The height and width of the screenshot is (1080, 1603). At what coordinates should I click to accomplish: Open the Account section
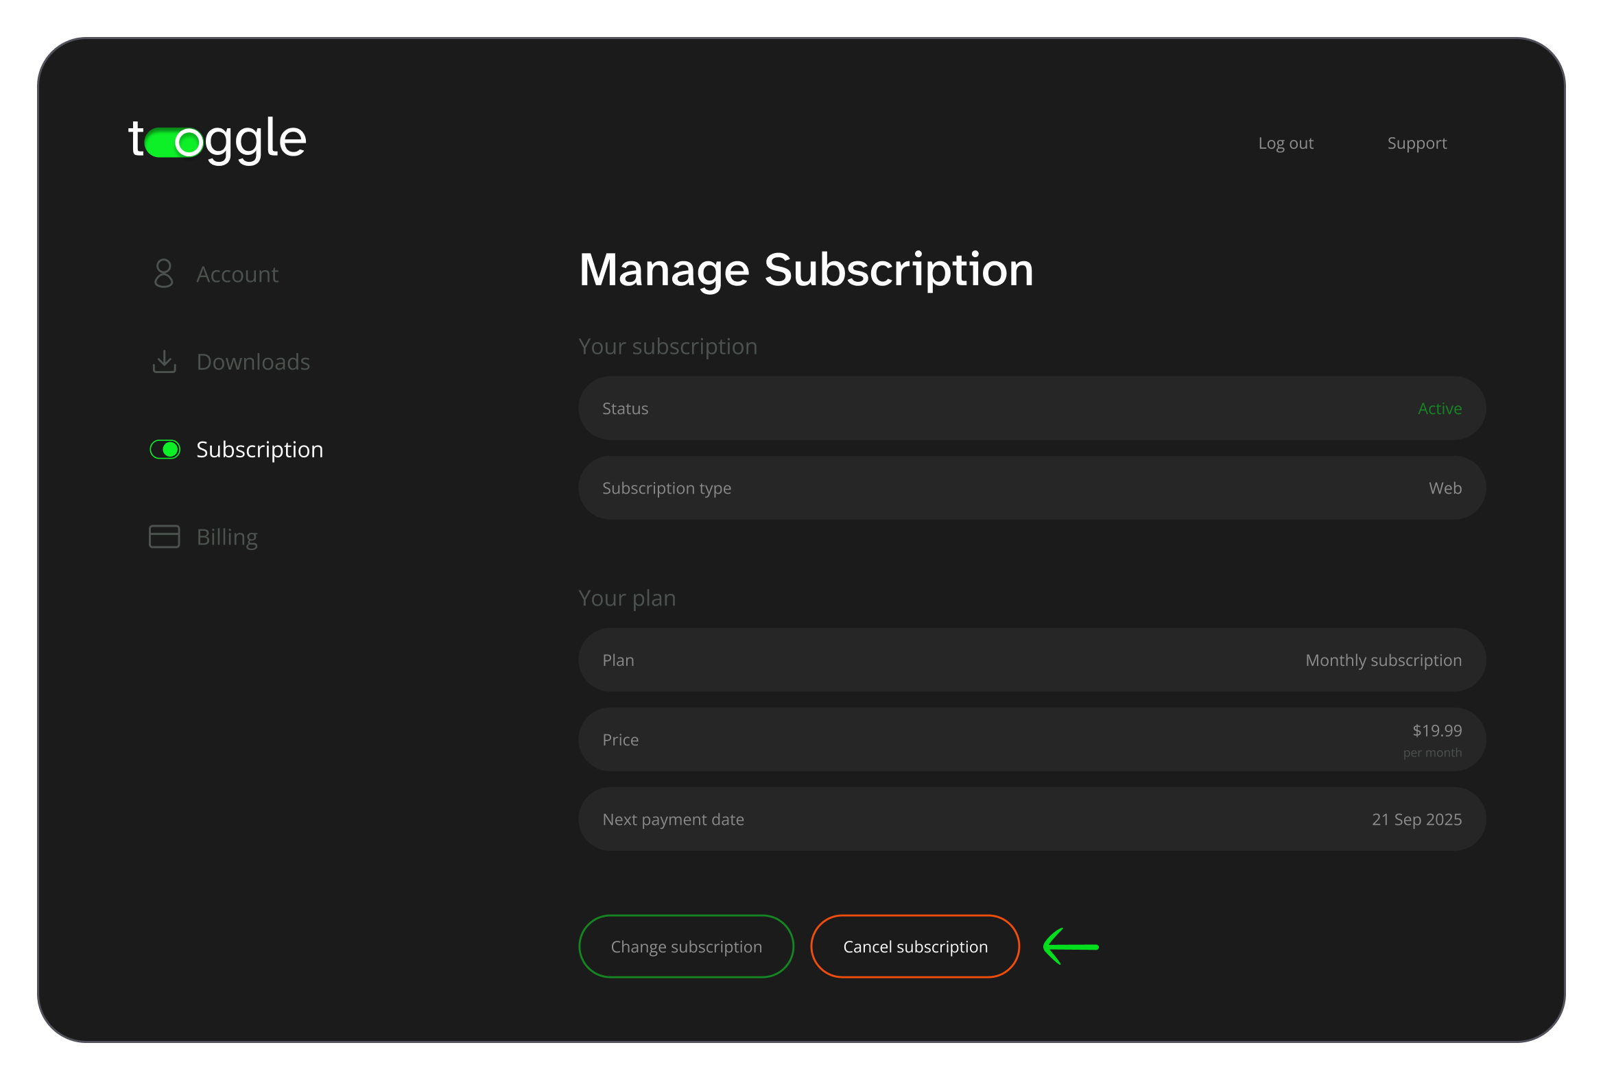(237, 274)
